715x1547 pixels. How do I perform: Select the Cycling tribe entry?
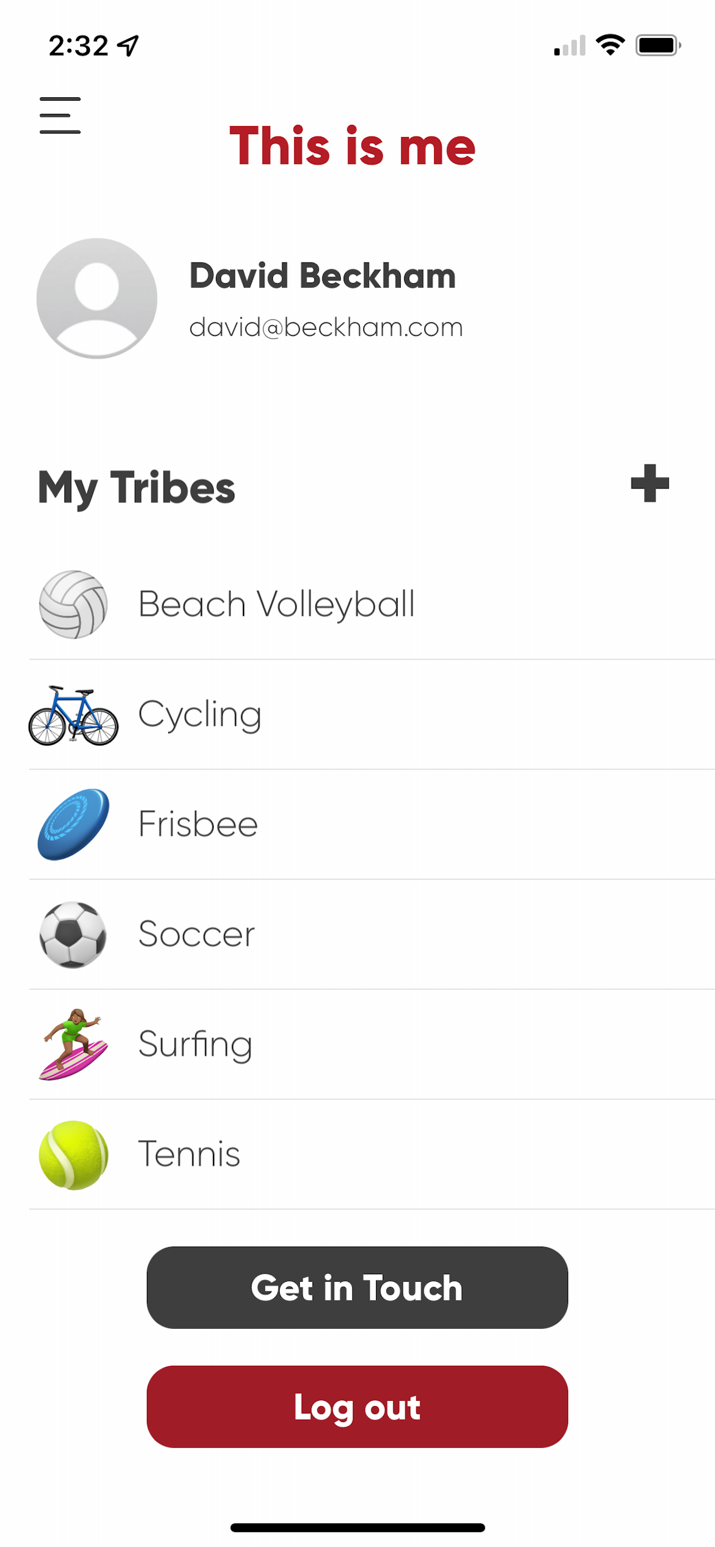[200, 715]
